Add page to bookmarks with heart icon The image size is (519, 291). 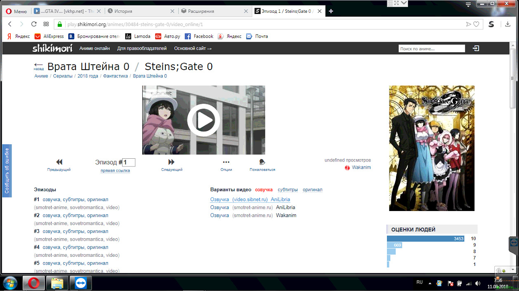(x=476, y=24)
